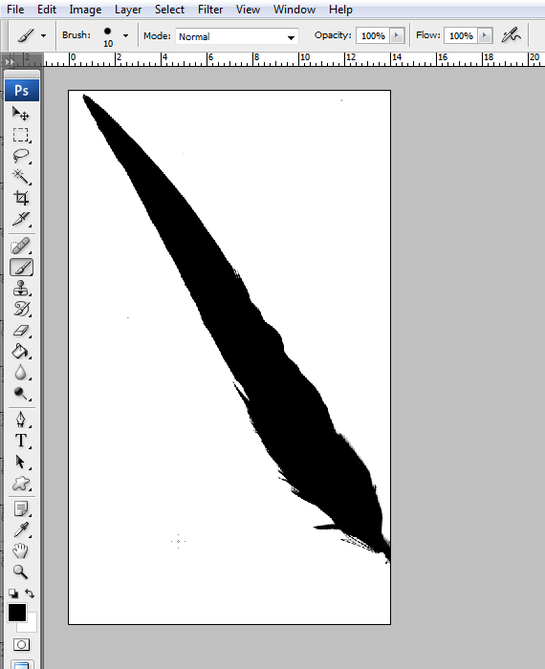Expand the Opacity slider arrow
The width and height of the screenshot is (545, 669).
(x=397, y=35)
